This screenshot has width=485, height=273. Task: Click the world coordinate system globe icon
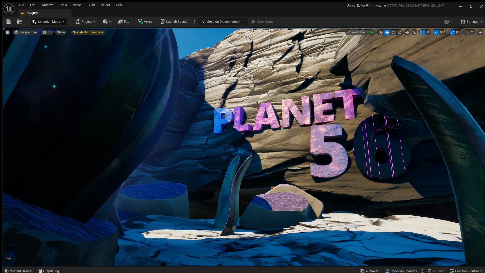pyautogui.click(x=407, y=32)
